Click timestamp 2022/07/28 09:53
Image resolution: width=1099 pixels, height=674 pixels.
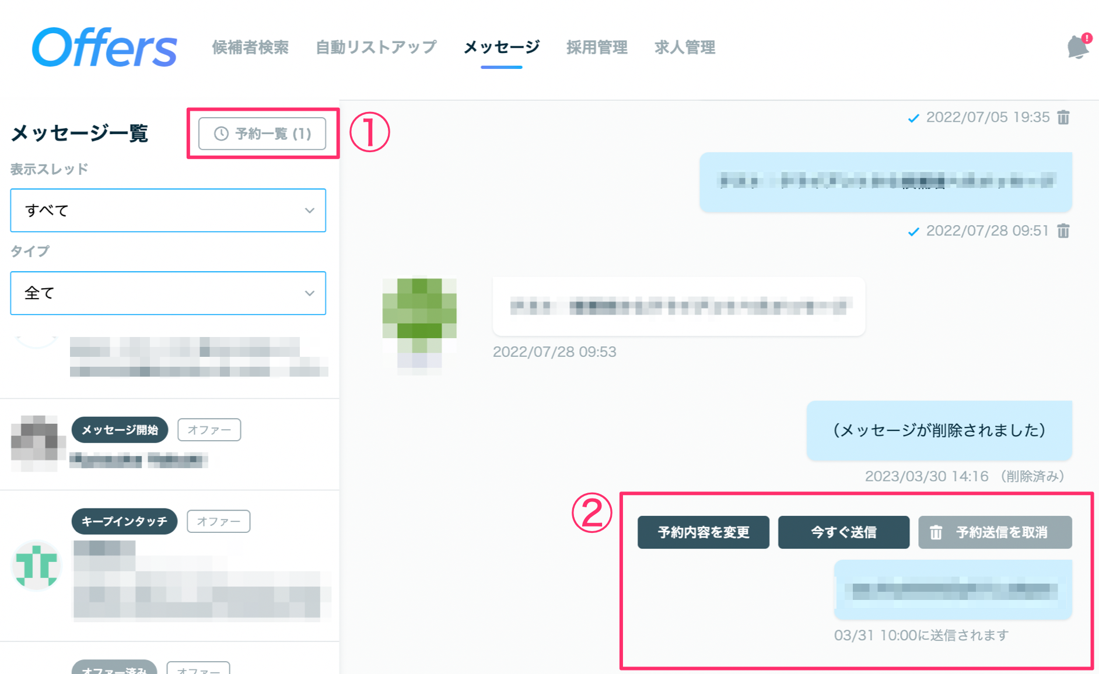click(555, 352)
